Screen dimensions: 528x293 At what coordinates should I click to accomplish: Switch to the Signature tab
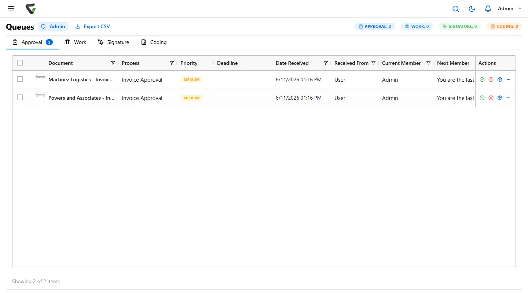point(113,42)
